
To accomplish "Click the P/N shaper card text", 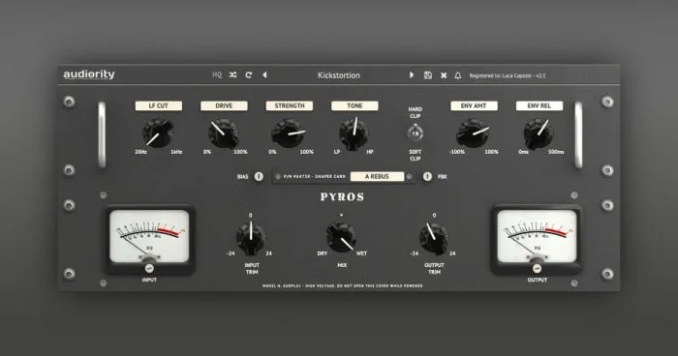I will click(x=315, y=176).
